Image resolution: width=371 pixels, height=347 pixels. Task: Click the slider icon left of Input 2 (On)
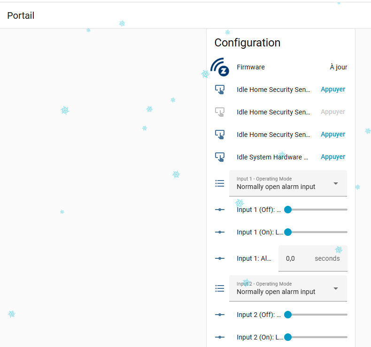(x=219, y=337)
